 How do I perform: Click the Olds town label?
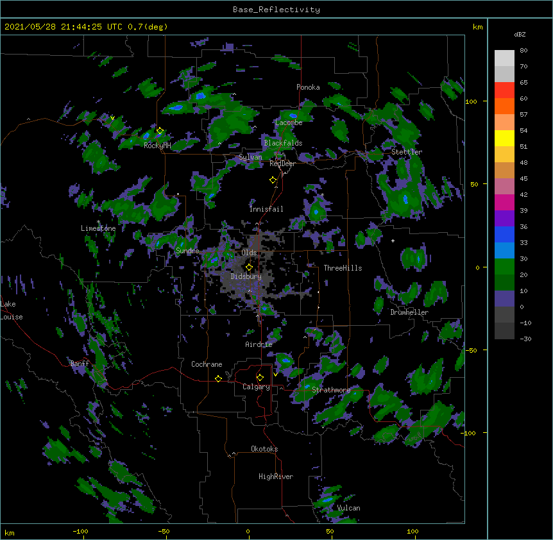(249, 253)
